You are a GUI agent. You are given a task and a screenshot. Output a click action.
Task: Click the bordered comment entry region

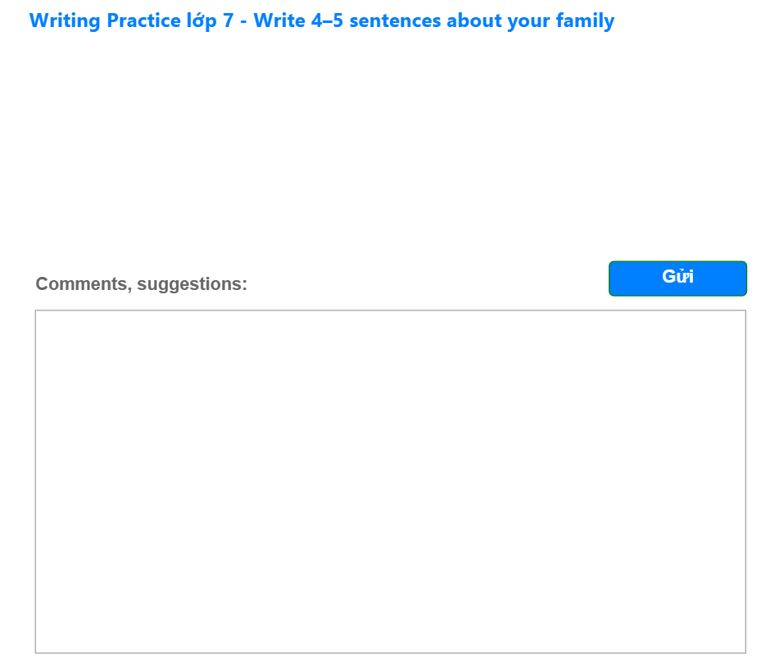(x=389, y=479)
